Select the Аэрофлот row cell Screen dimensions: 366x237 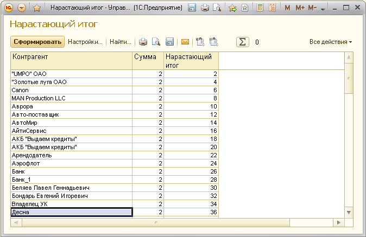(71, 163)
